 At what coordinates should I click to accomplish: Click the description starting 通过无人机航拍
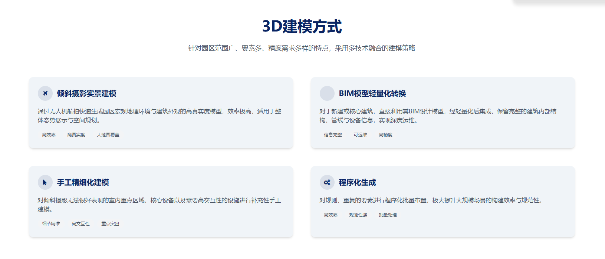coord(160,116)
